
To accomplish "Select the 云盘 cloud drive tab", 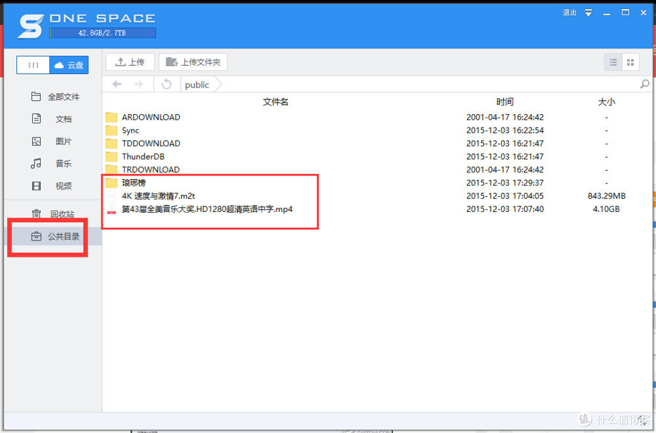I will pyautogui.click(x=69, y=65).
